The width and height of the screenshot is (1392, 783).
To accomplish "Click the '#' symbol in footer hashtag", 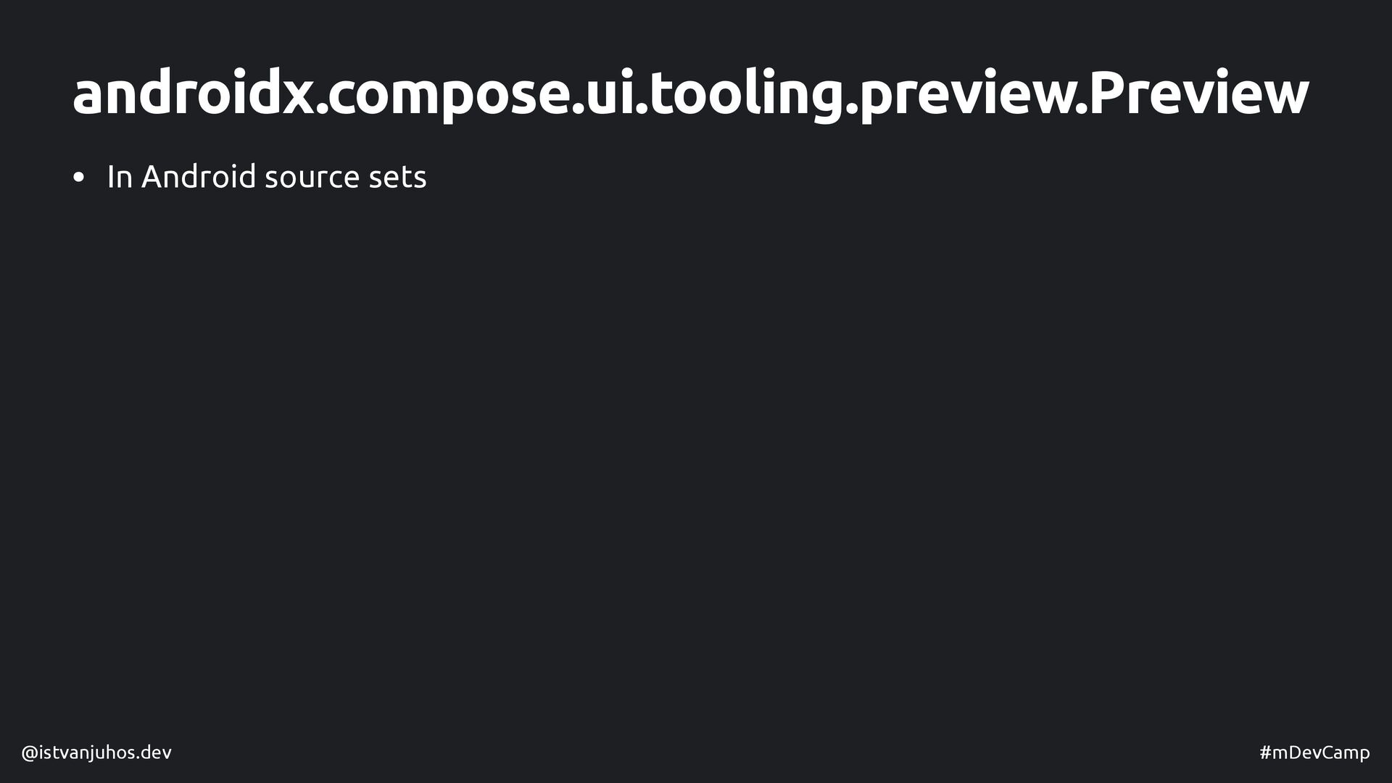I will click(1266, 753).
